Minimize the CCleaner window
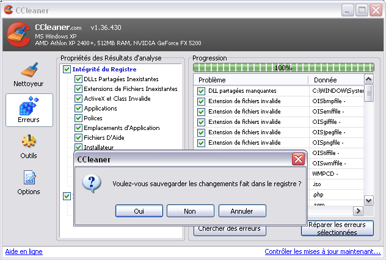The height and width of the screenshot is (260, 386). [348, 10]
